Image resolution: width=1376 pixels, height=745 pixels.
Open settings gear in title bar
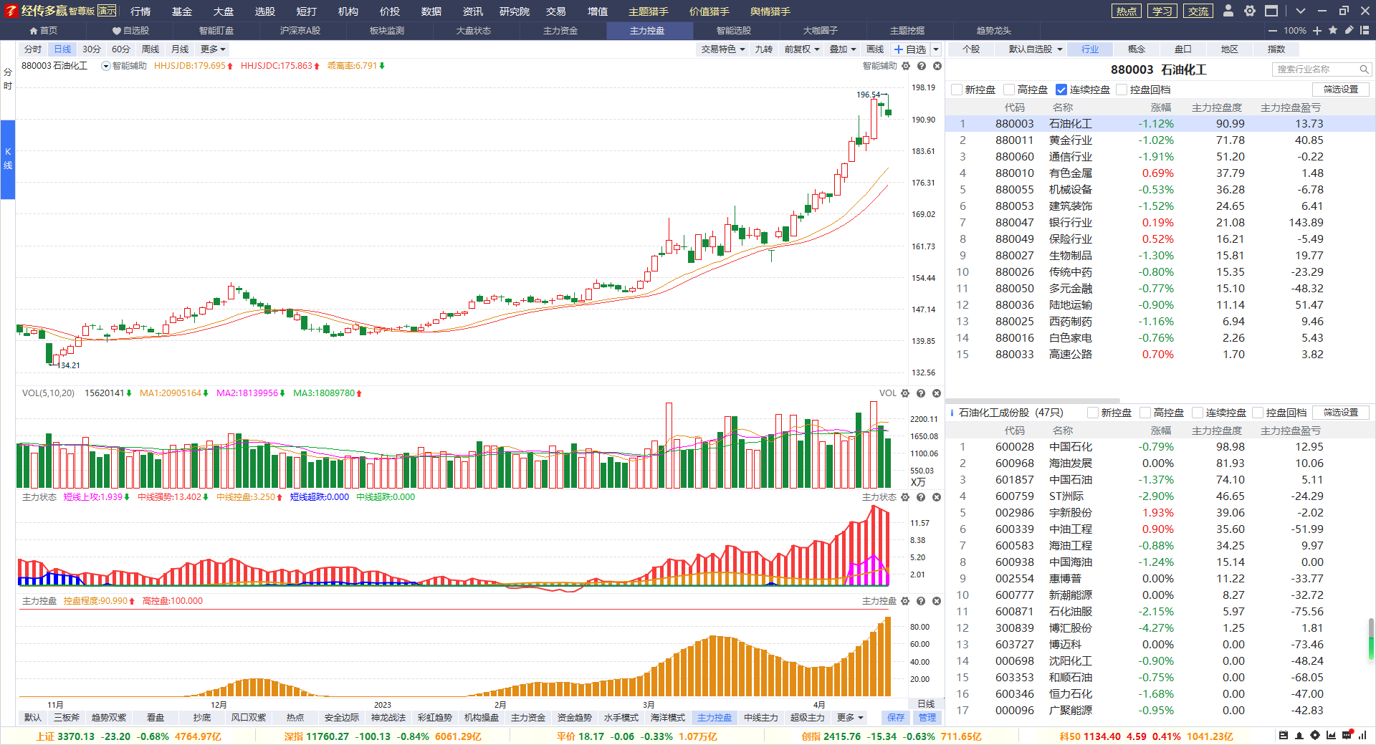(1250, 11)
